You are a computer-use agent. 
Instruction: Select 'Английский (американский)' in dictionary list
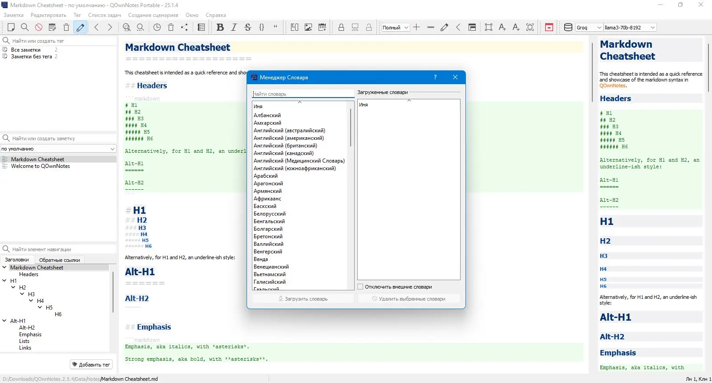(x=288, y=138)
